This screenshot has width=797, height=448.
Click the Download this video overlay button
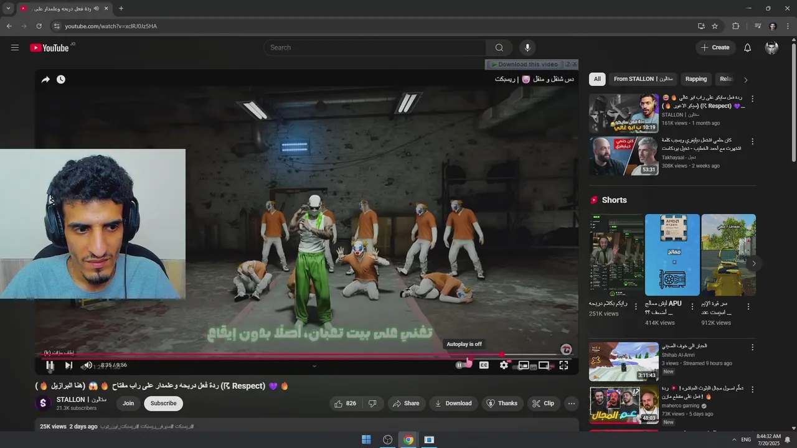pos(524,64)
